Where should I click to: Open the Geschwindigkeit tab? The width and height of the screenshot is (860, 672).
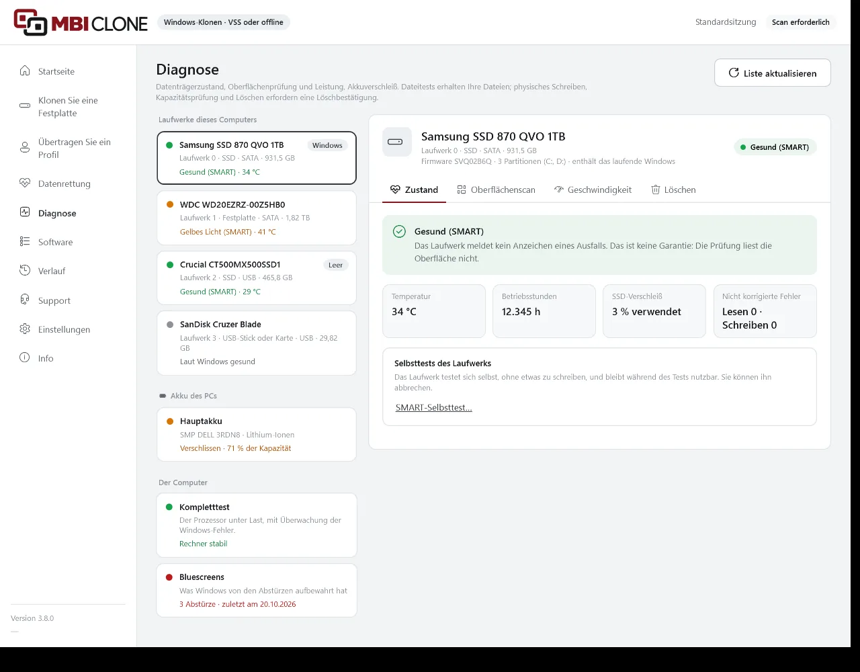[x=593, y=190]
